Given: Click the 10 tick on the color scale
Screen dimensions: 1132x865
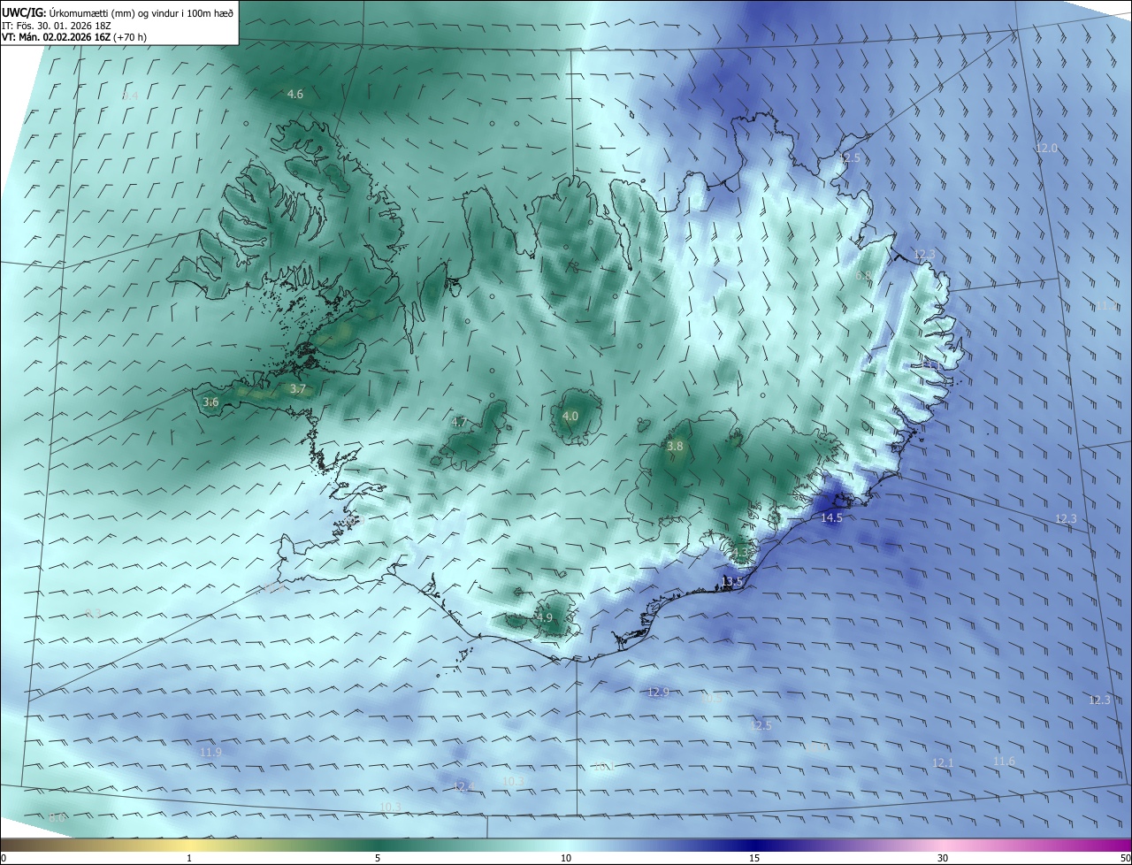Looking at the screenshot, I should click(x=566, y=858).
